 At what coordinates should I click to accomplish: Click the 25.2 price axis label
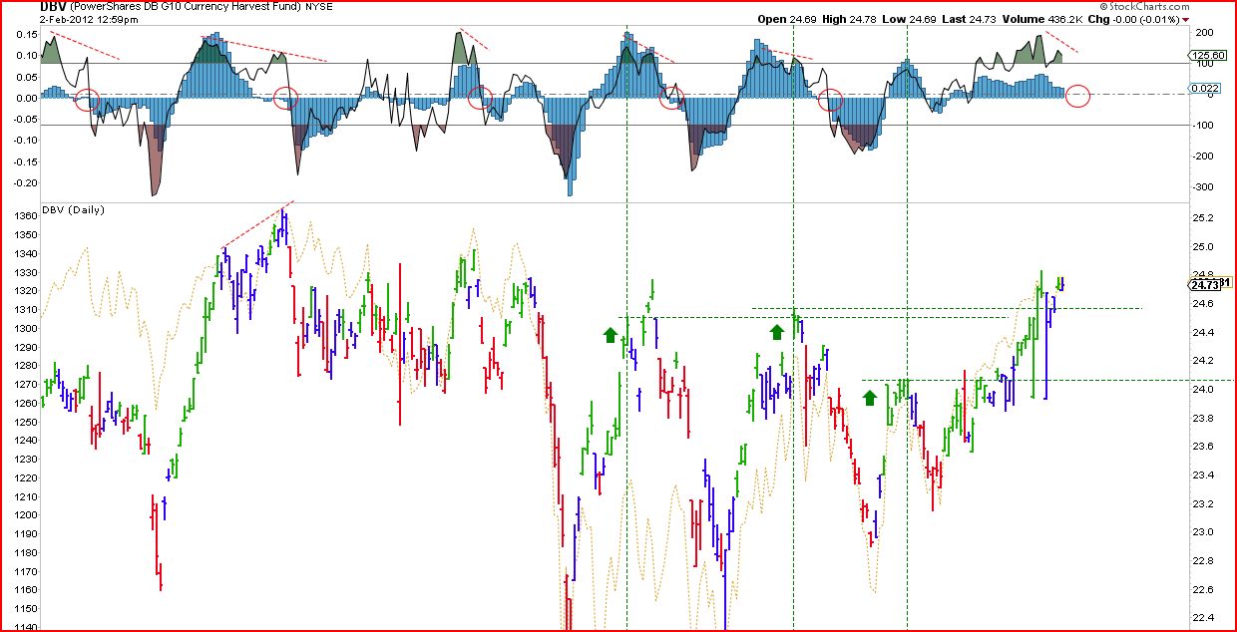[1202, 218]
